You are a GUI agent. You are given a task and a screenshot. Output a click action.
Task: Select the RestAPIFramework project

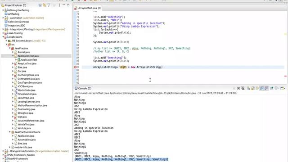(18, 159)
